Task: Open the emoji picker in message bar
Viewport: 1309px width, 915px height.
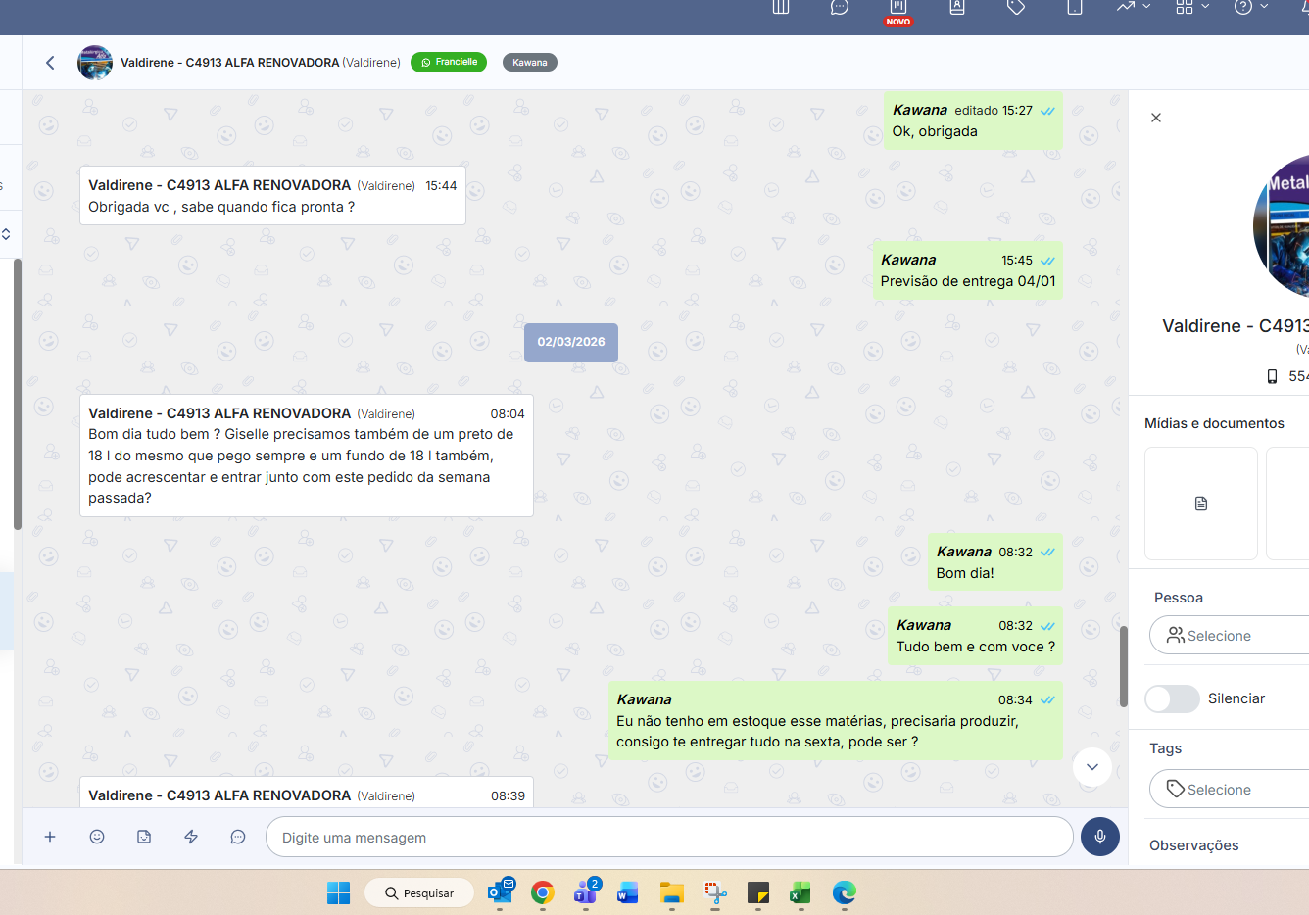Action: coord(97,837)
